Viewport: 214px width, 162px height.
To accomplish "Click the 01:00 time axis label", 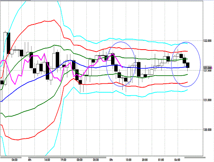I will pyautogui.click(x=161, y=160).
